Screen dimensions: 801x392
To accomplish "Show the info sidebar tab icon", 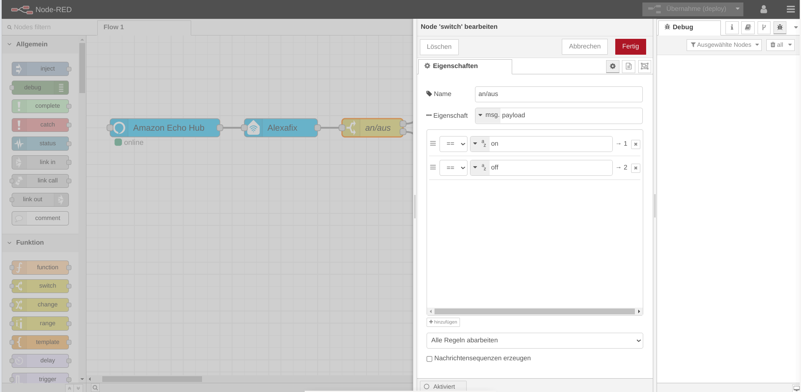I will 732,28.
